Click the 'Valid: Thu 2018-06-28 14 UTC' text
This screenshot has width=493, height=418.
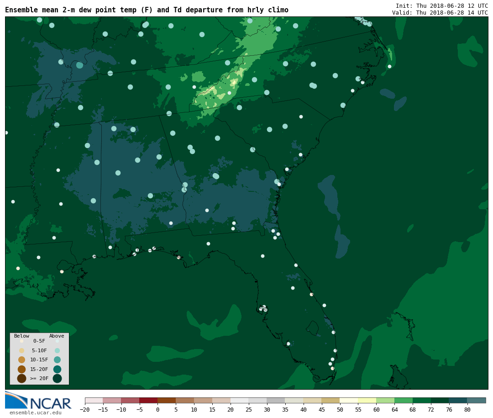(440, 13)
